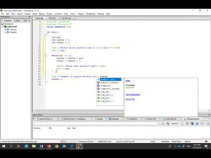Click the Management tabs left arrow

click(2, 21)
